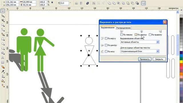Pick the green palette swatch

[x=181, y=59]
